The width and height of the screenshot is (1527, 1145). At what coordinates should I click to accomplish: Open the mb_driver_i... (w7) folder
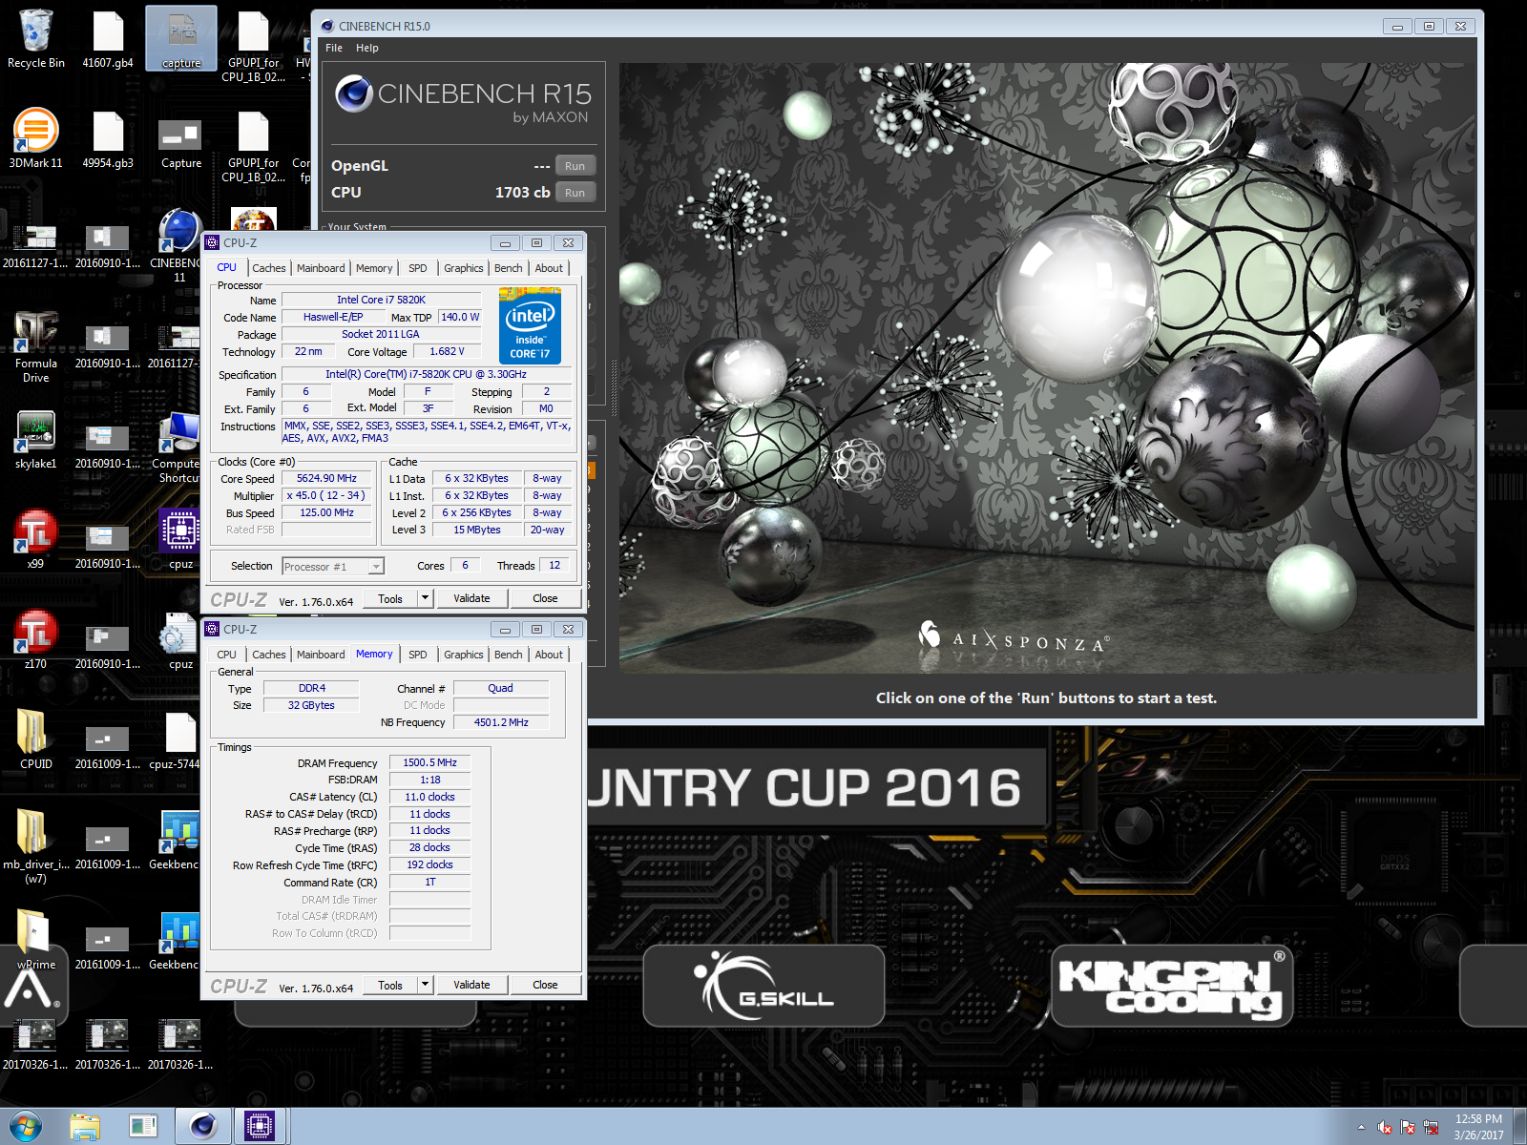tap(35, 844)
